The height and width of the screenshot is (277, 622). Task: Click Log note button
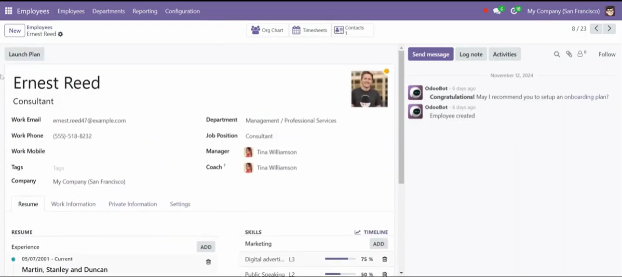pos(471,54)
